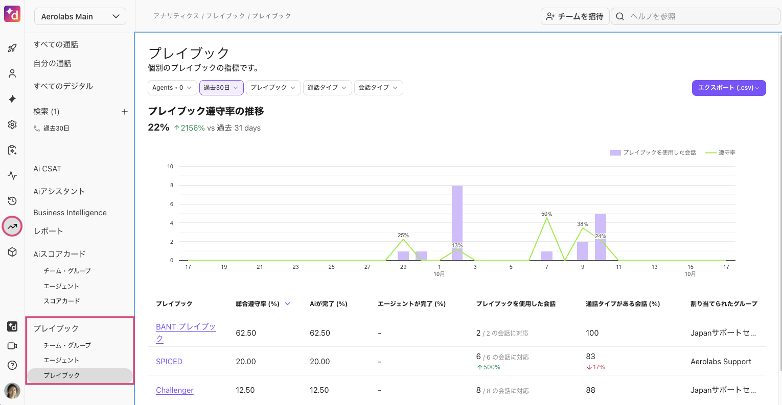
Task: Click the video camera icon
Action: (12, 346)
